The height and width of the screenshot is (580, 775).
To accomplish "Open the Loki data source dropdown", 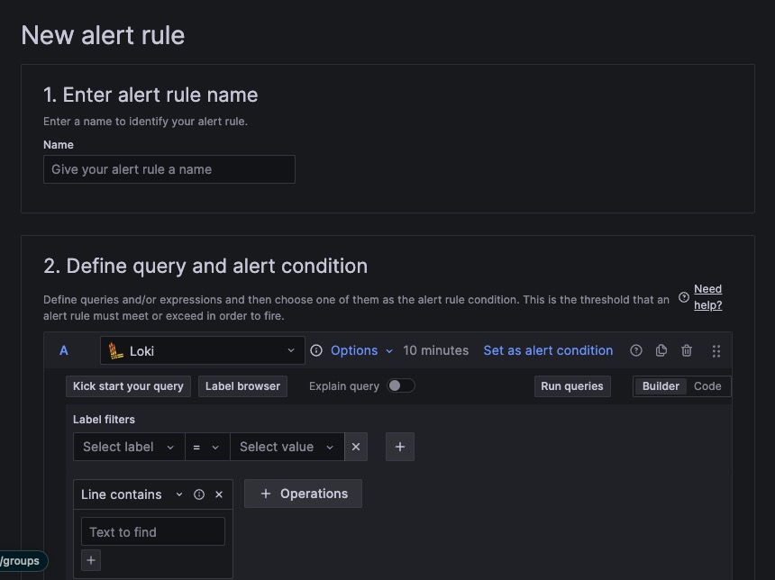I will (x=203, y=350).
